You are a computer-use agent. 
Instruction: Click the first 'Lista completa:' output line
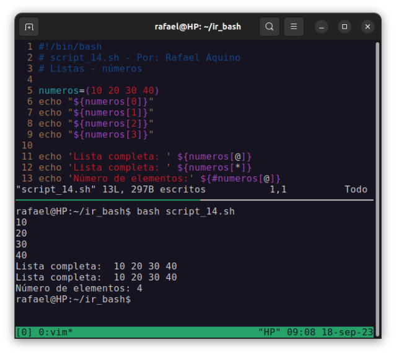pos(96,266)
